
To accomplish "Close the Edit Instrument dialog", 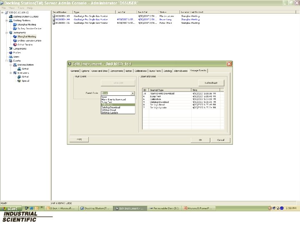I will 229,64.
